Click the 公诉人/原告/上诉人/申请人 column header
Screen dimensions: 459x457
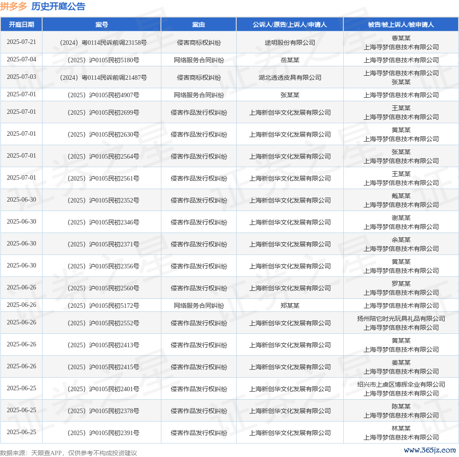[x=290, y=25]
